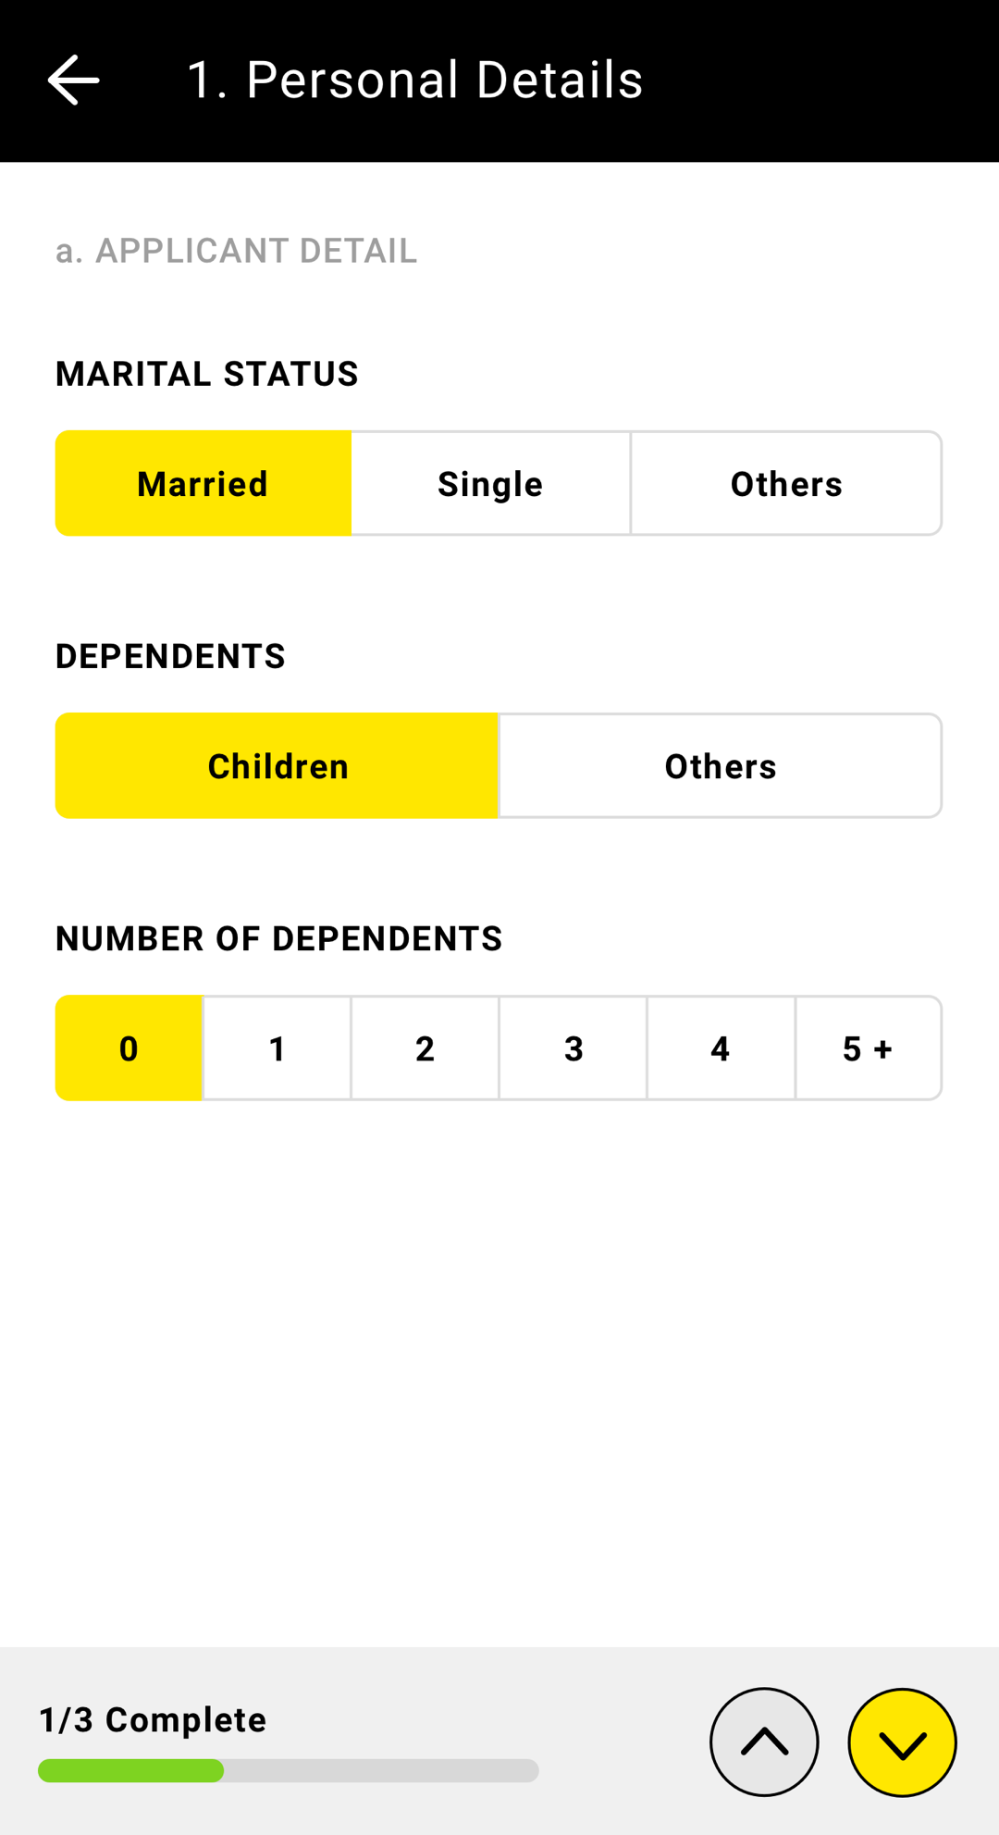Tap the 1/3 Complete label
999x1835 pixels.
(153, 1719)
